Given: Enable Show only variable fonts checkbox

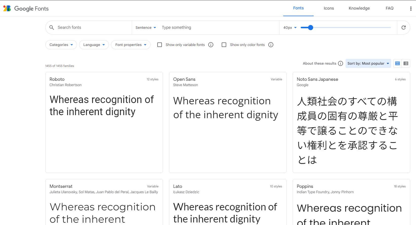Looking at the screenshot, I should [x=160, y=45].
